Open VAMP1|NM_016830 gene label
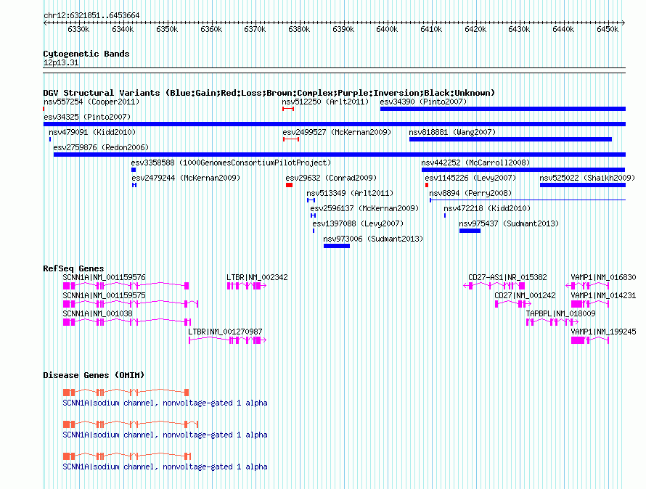Viewport: 646px width, 489px height. coord(603,278)
